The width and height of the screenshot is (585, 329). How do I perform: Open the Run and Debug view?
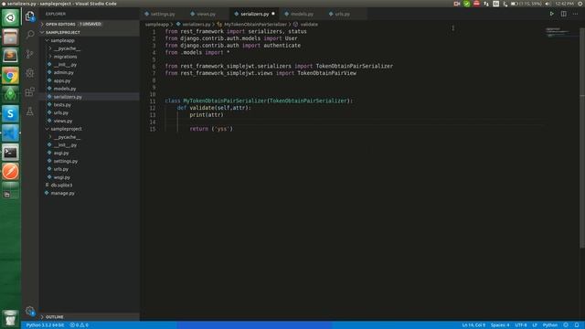tap(30, 73)
